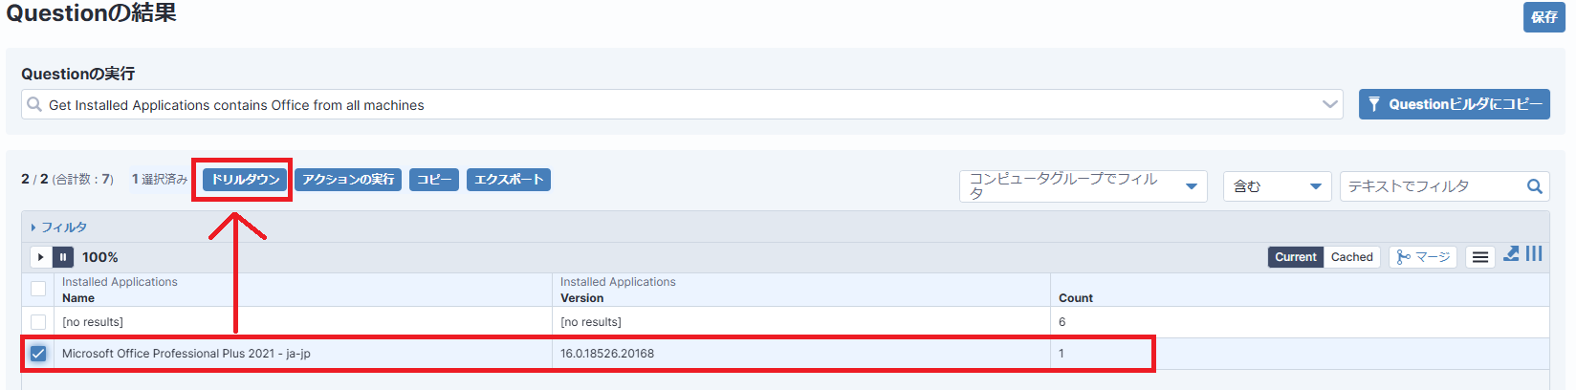
Task: Click the マージ merge button
Action: [x=1423, y=257]
